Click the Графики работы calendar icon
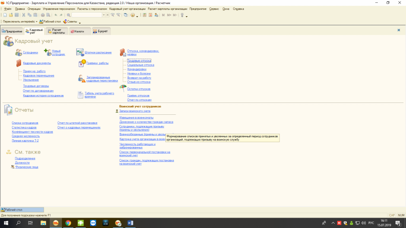 click(82, 63)
